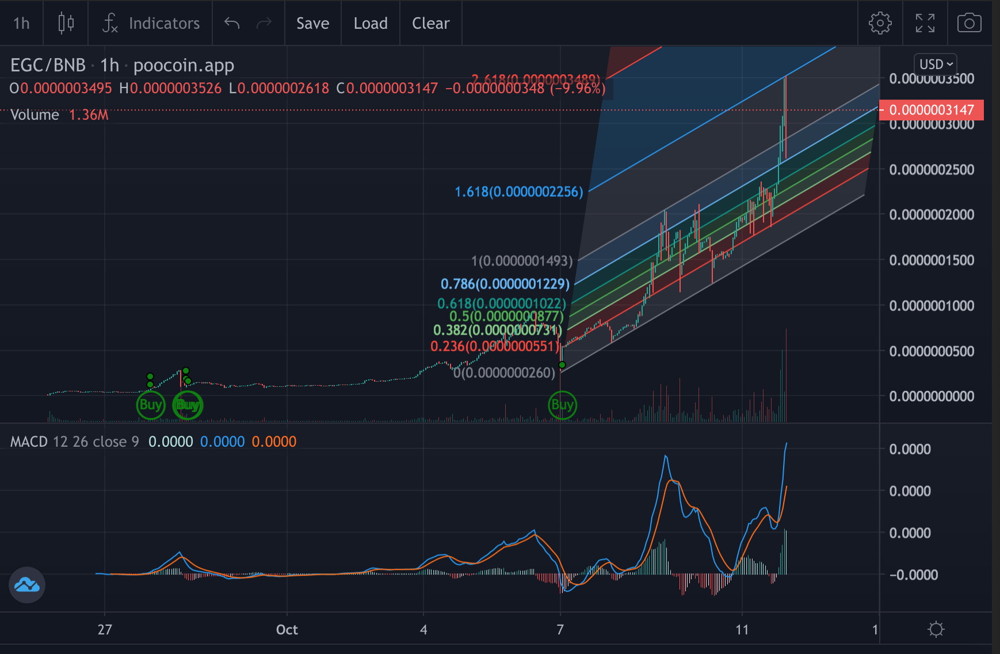
Task: Click the cloud chart logo icon
Action: [27, 585]
